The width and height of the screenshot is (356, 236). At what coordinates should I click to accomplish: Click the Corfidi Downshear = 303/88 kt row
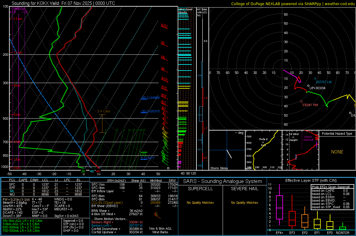pos(117,229)
